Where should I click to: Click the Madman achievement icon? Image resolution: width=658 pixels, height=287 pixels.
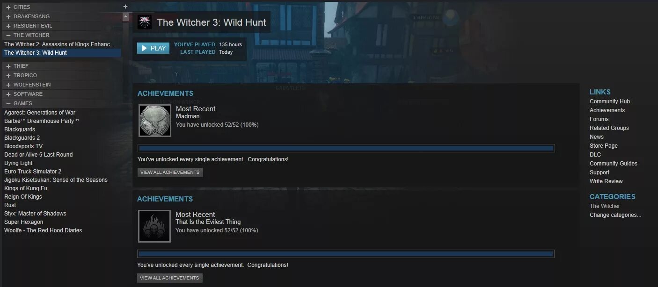click(x=155, y=121)
